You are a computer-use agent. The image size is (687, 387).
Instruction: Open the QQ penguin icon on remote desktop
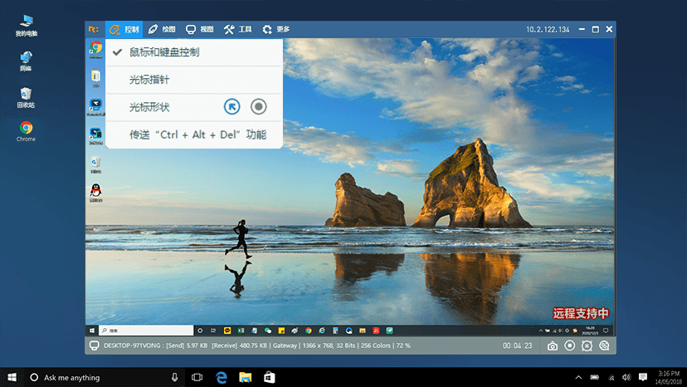click(96, 193)
